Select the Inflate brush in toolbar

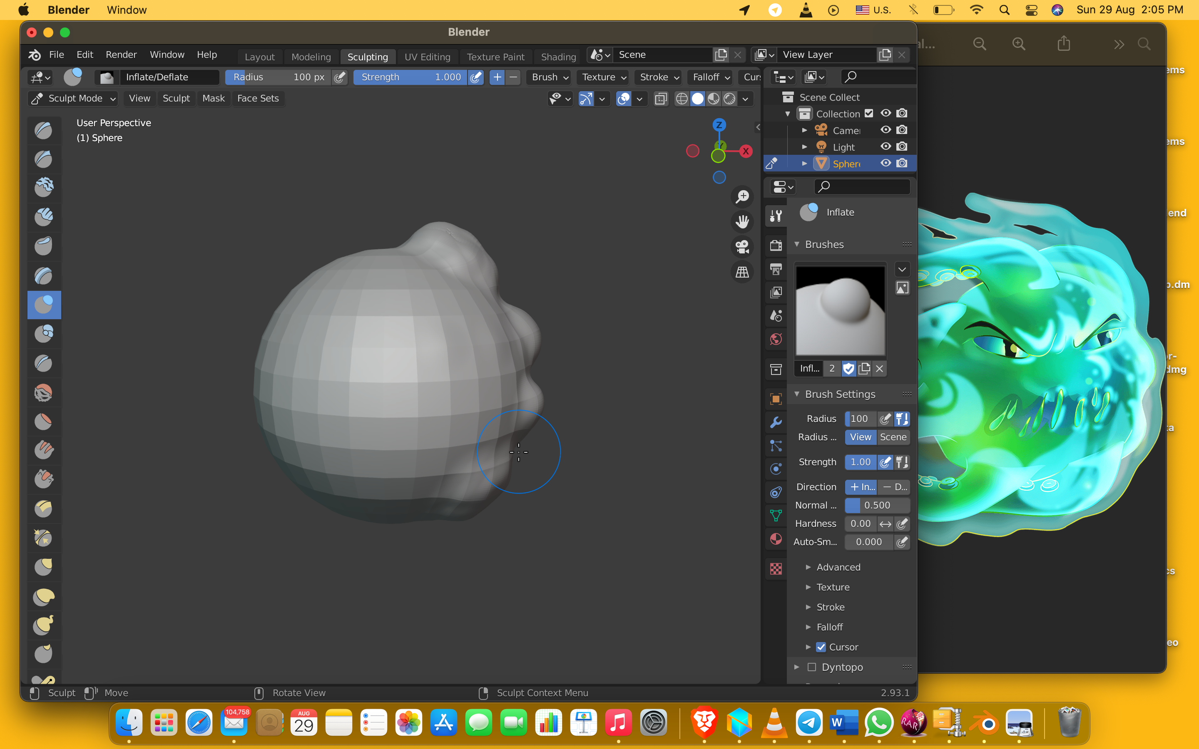pos(44,304)
